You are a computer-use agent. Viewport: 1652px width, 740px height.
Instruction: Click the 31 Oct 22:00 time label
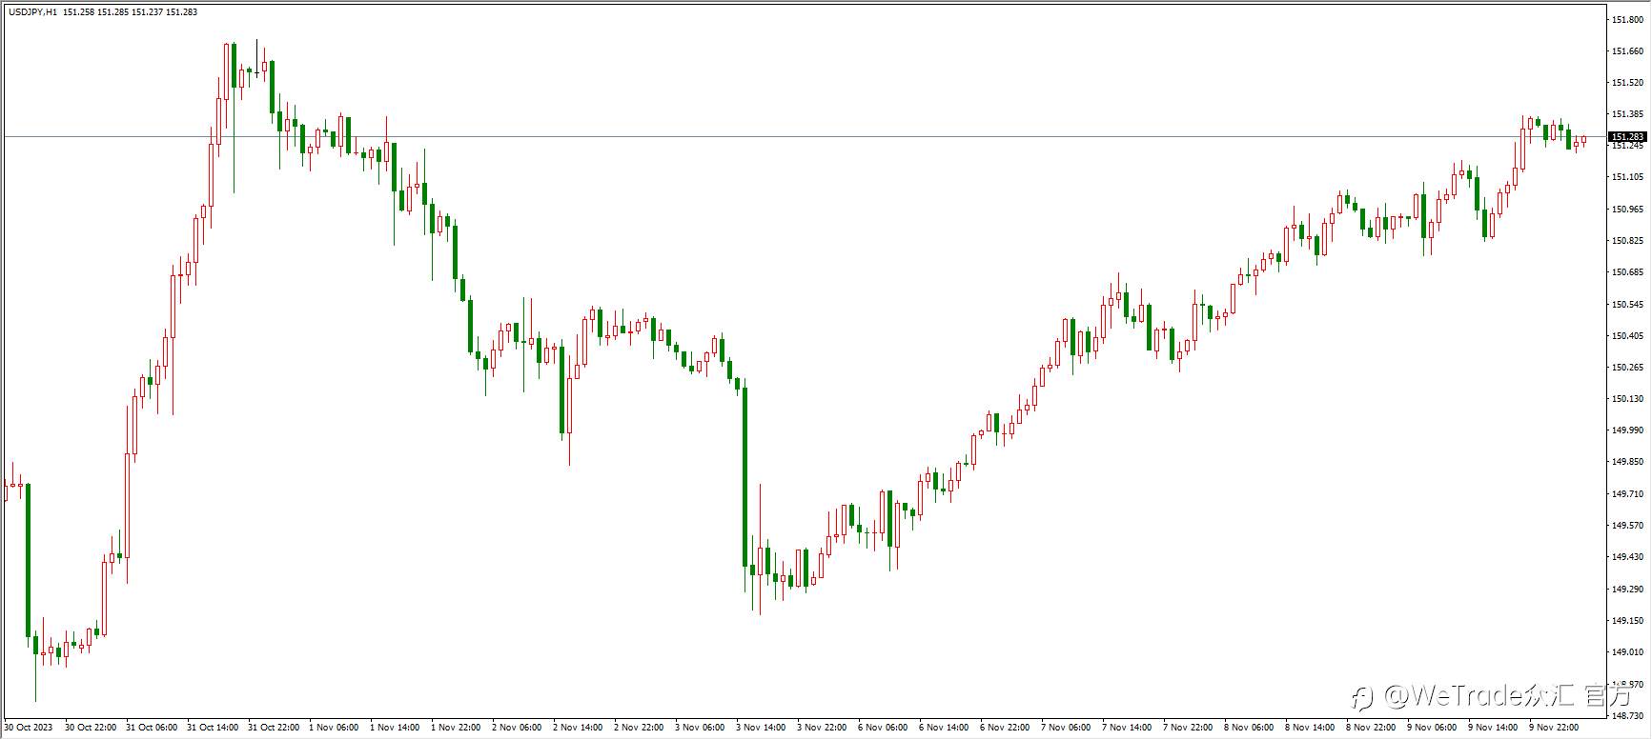coord(273,728)
